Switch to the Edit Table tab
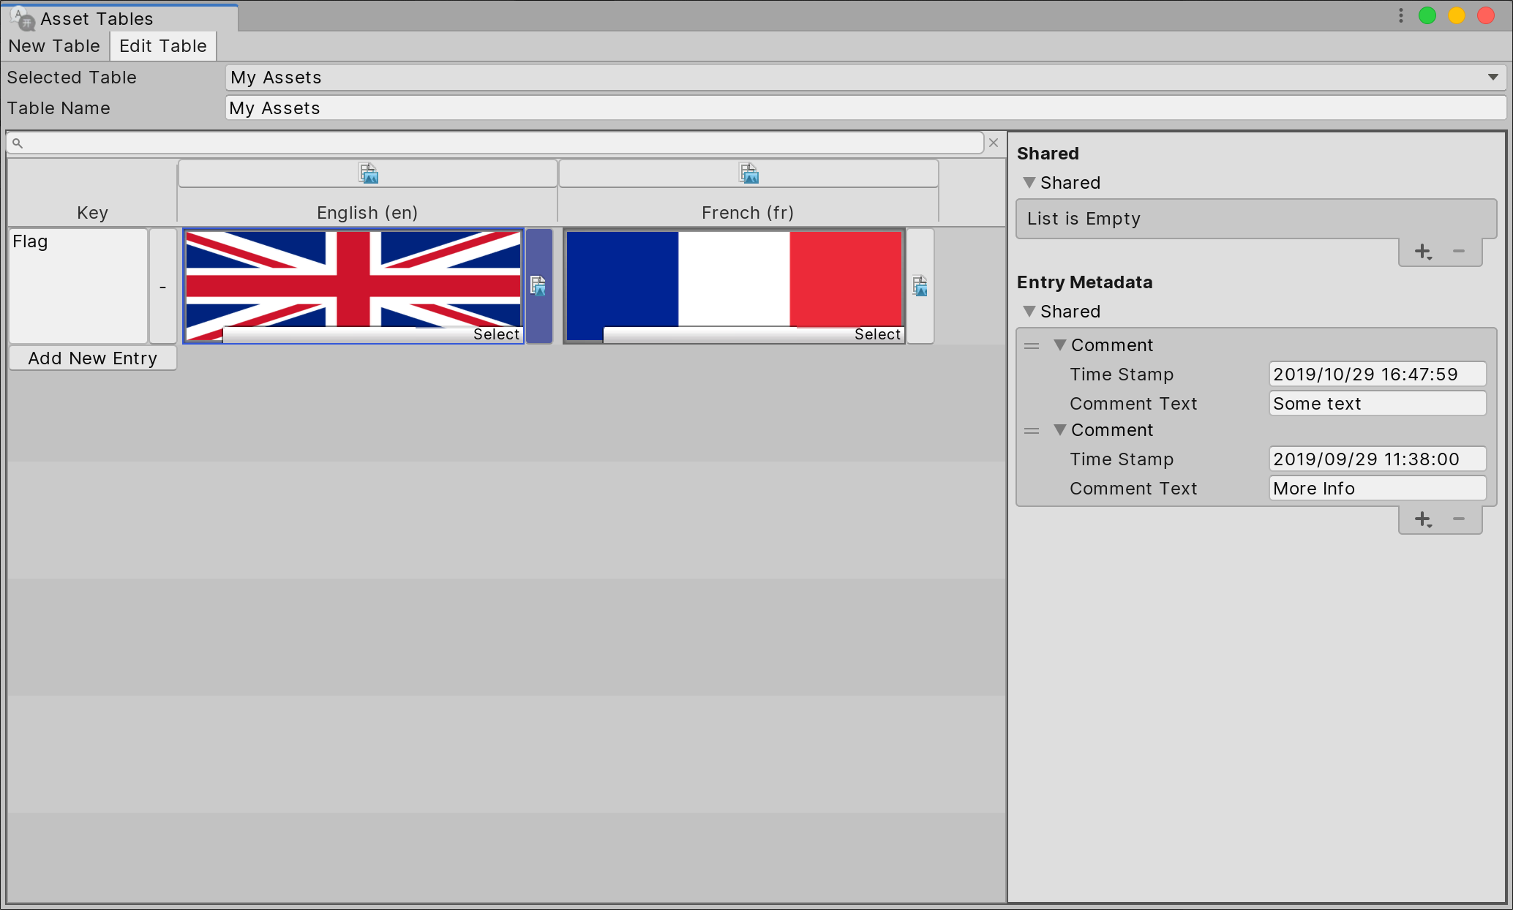The width and height of the screenshot is (1513, 910). tap(162, 45)
